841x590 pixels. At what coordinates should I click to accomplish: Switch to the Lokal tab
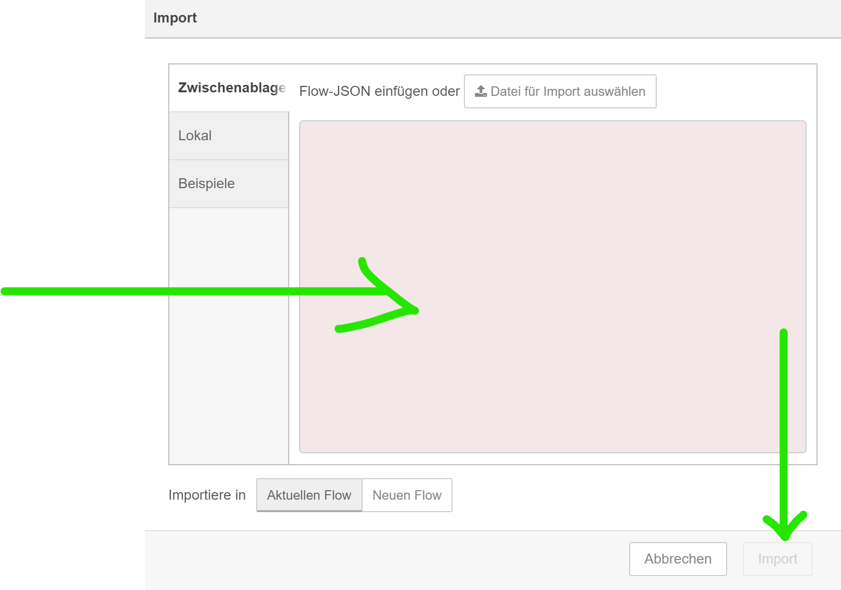pos(229,136)
